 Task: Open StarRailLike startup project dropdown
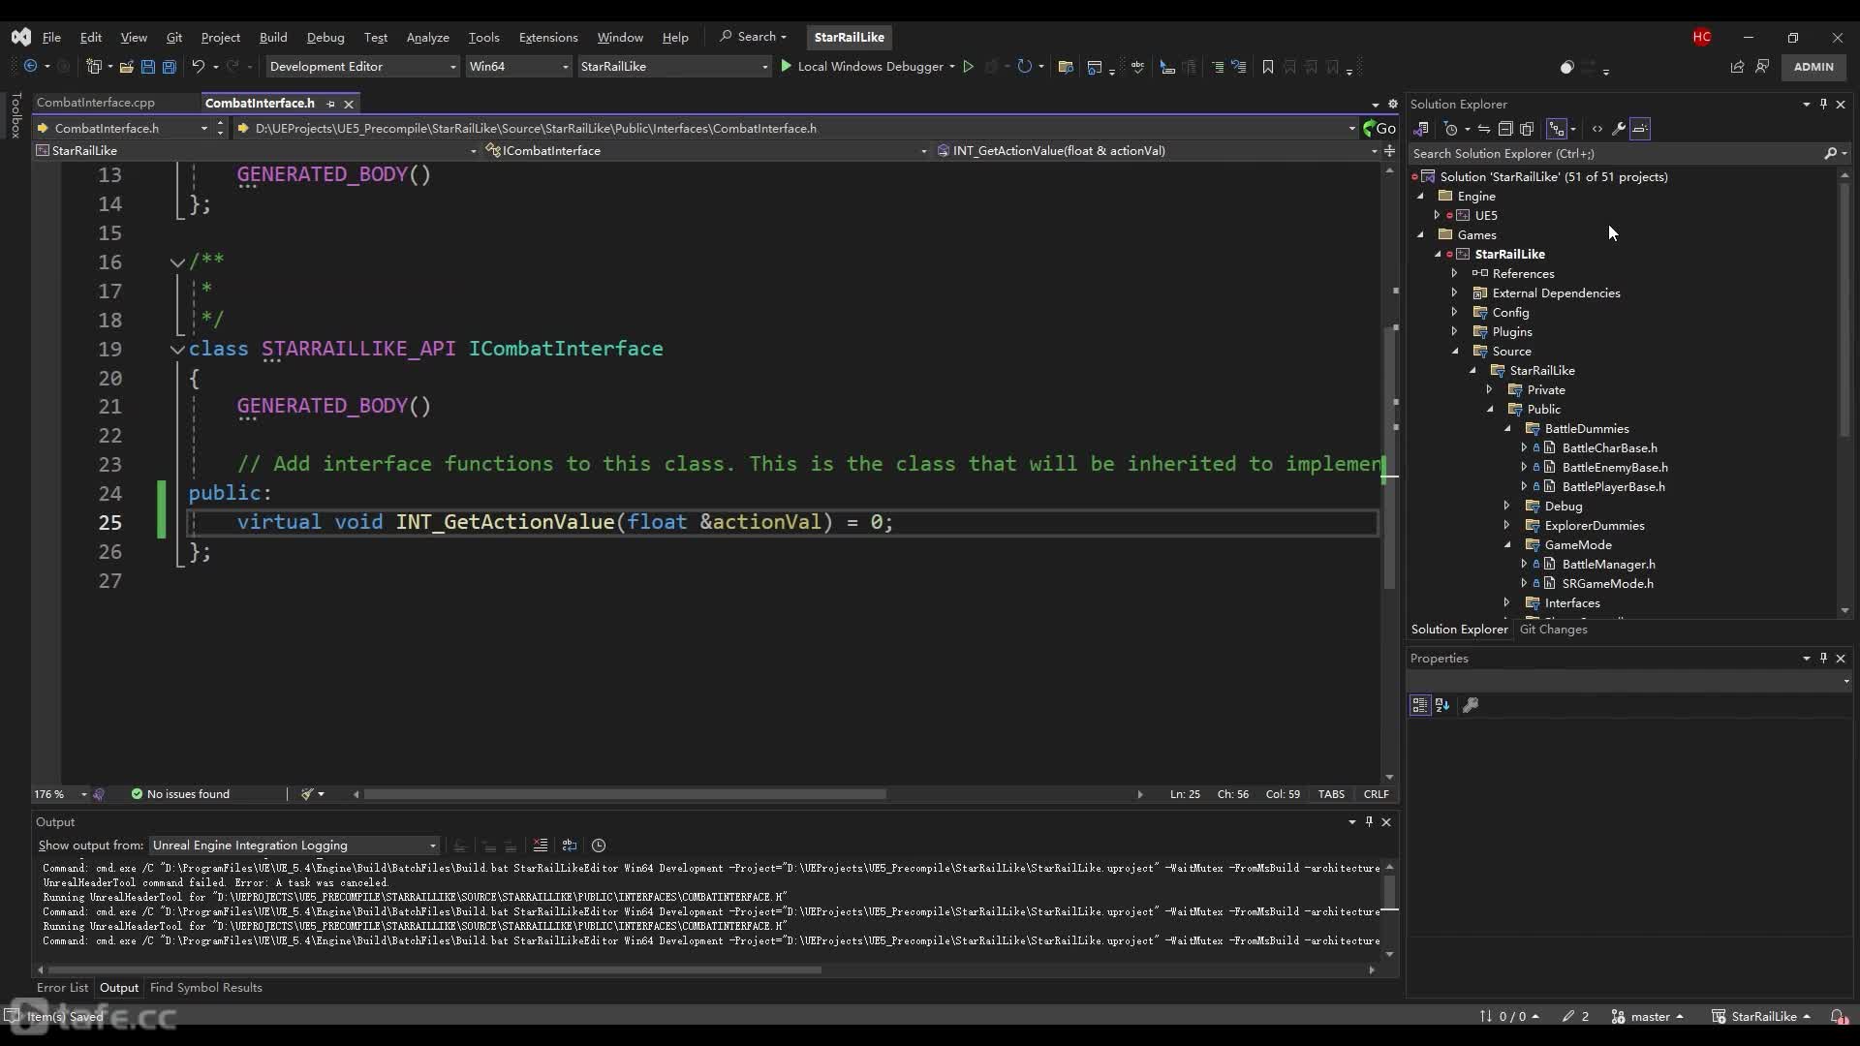674,67
